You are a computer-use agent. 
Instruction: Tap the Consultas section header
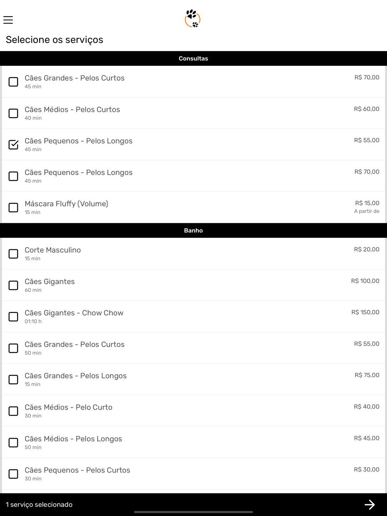(x=193, y=58)
